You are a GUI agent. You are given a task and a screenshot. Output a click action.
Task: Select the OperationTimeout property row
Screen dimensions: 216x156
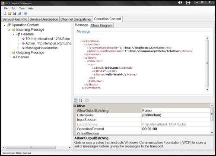pyautogui.click(x=143, y=129)
